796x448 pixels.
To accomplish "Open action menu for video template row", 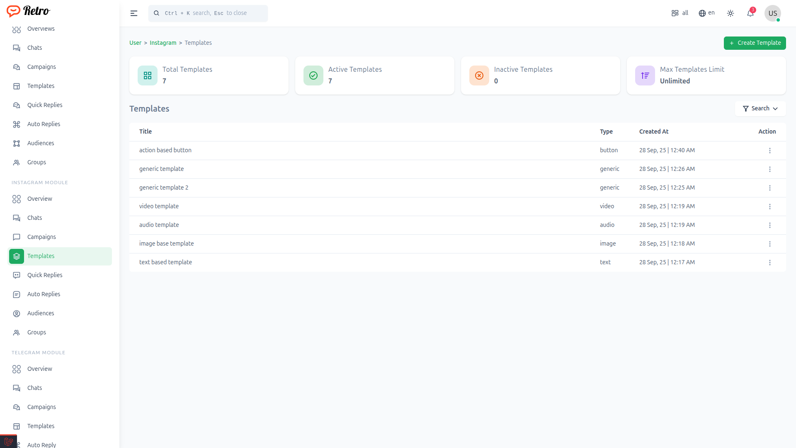I will tap(770, 207).
